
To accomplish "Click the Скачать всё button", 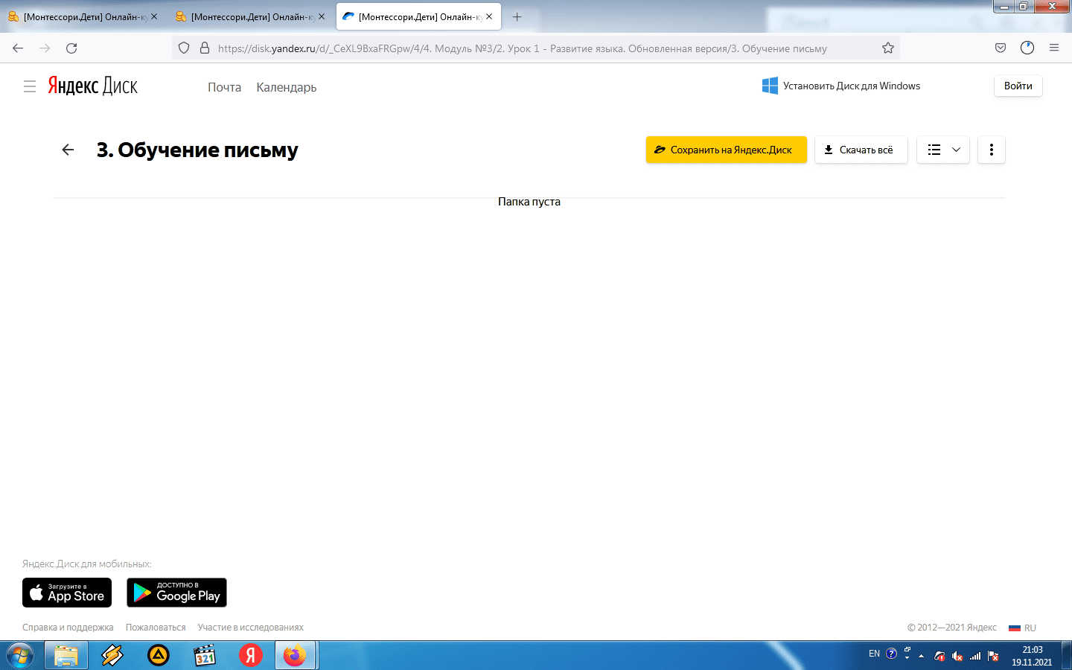I will [861, 150].
